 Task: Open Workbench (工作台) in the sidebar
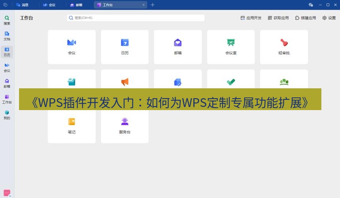[x=7, y=99]
